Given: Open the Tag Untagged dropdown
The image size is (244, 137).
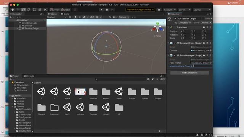Looking at the screenshot, I should tap(185, 22).
